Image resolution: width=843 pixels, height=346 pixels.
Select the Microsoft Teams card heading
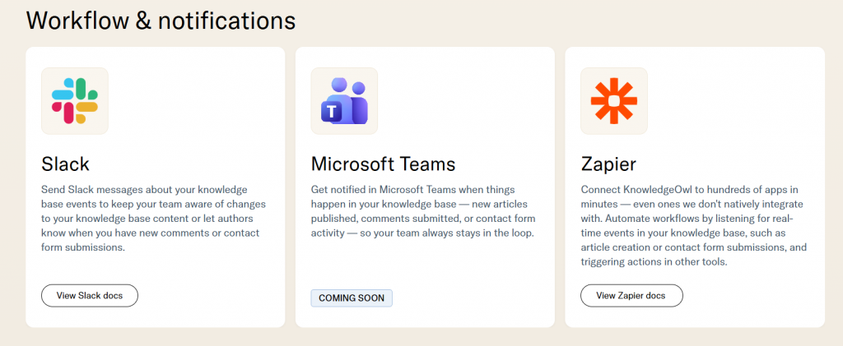pos(384,164)
